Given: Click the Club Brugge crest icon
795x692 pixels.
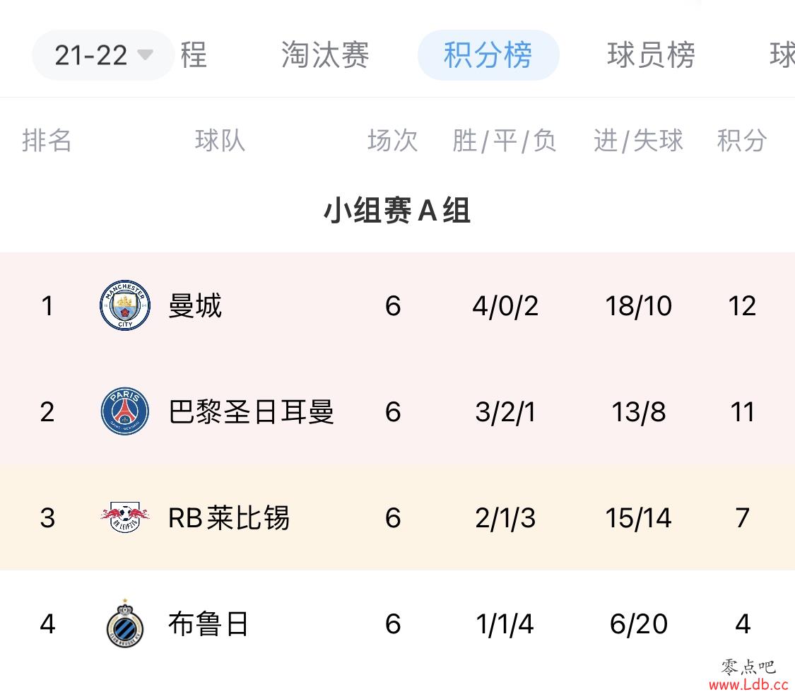Looking at the screenshot, I should 124,623.
